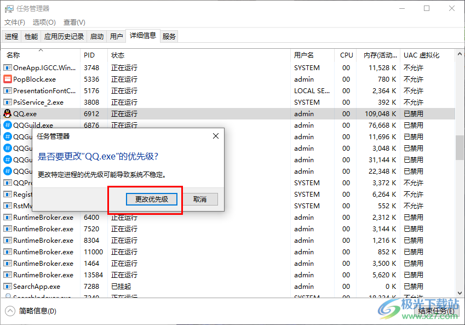Switch to the 应用历史记录 tab
The height and width of the screenshot is (325, 465).
[64, 37]
